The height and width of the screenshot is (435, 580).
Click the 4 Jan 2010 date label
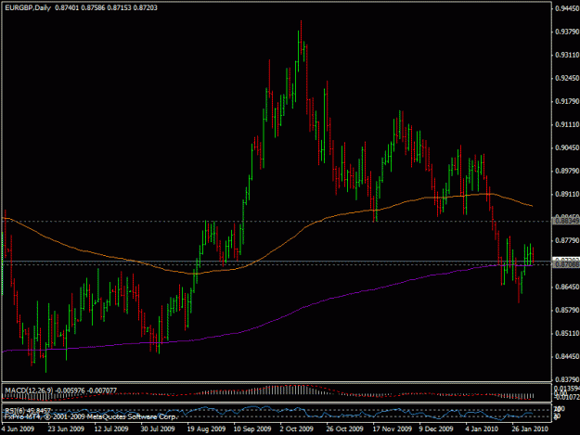[482, 429]
